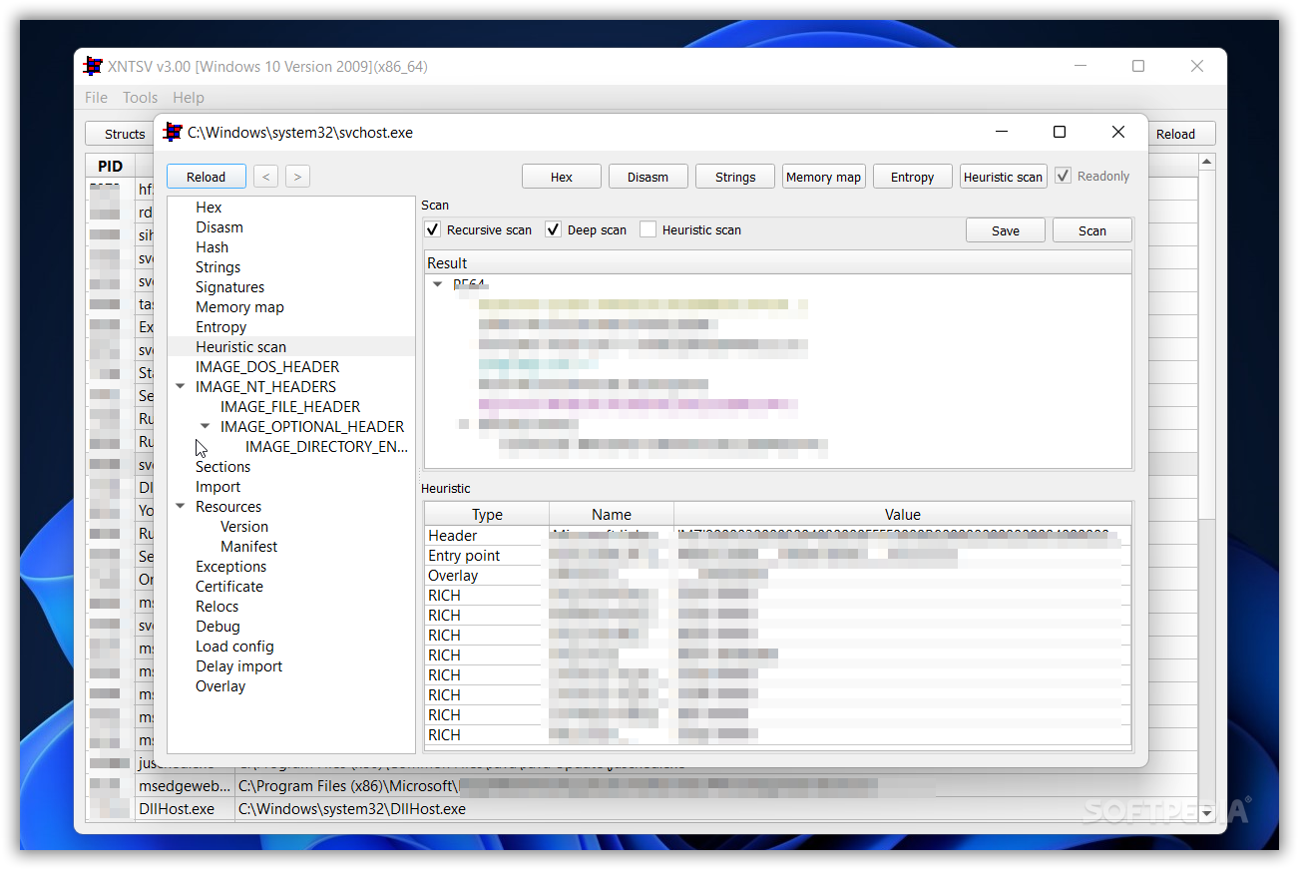
Task: Select Relocs in the tree
Action: [216, 606]
